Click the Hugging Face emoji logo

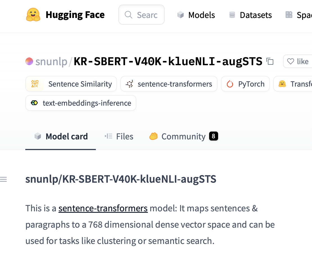33,15
